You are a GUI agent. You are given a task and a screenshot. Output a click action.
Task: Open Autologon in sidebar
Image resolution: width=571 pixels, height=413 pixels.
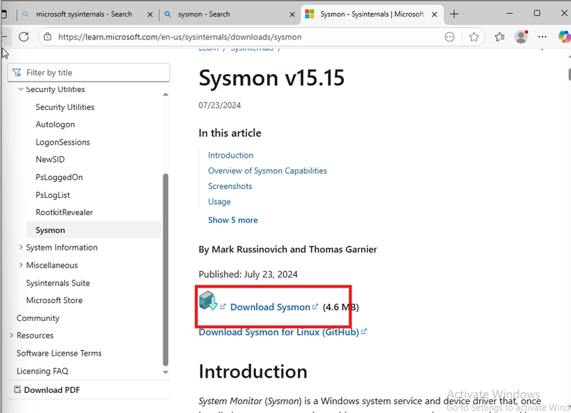55,125
